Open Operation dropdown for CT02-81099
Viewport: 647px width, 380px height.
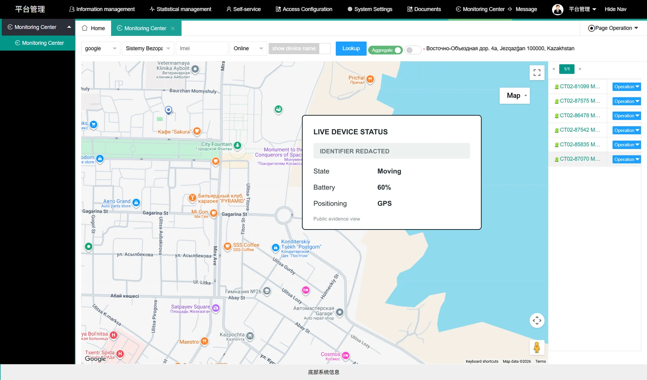coord(627,87)
